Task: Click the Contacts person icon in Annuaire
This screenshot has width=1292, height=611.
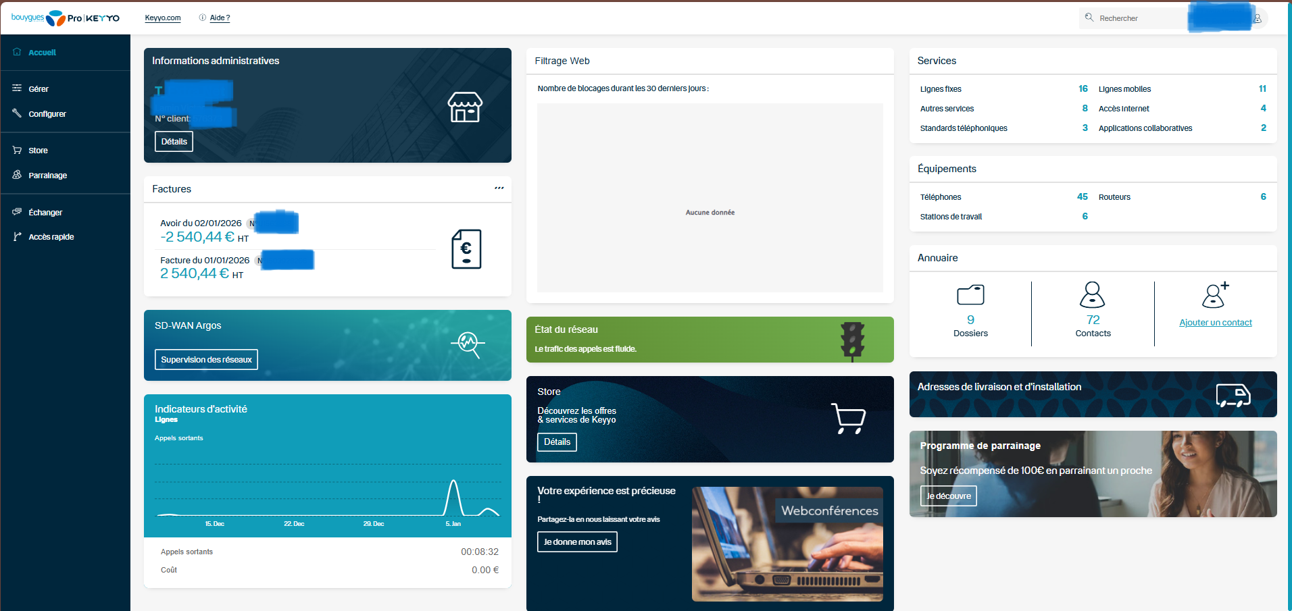Action: (x=1092, y=295)
